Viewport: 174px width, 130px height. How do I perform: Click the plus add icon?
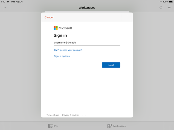[169, 8]
